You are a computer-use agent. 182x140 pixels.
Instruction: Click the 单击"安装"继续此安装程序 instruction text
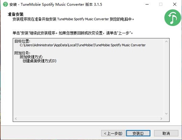(x=73, y=33)
